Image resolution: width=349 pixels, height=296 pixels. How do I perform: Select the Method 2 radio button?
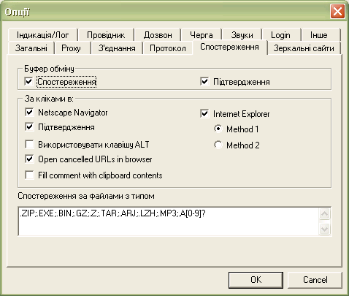(218, 145)
